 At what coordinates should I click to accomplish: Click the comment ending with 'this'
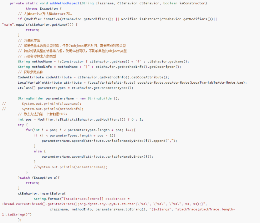(x=43, y=114)
